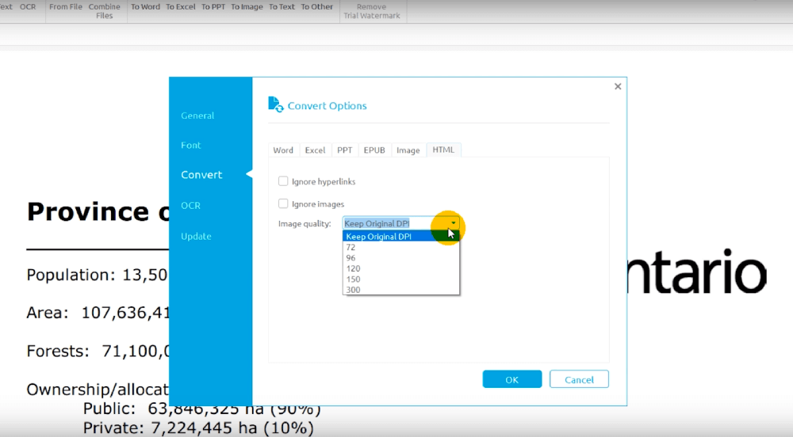
Task: Click the To Excel toolbar button
Action: click(x=180, y=7)
